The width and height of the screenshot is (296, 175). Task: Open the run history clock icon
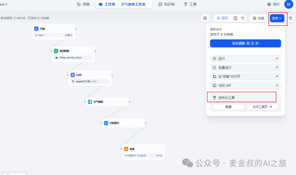tap(235, 18)
